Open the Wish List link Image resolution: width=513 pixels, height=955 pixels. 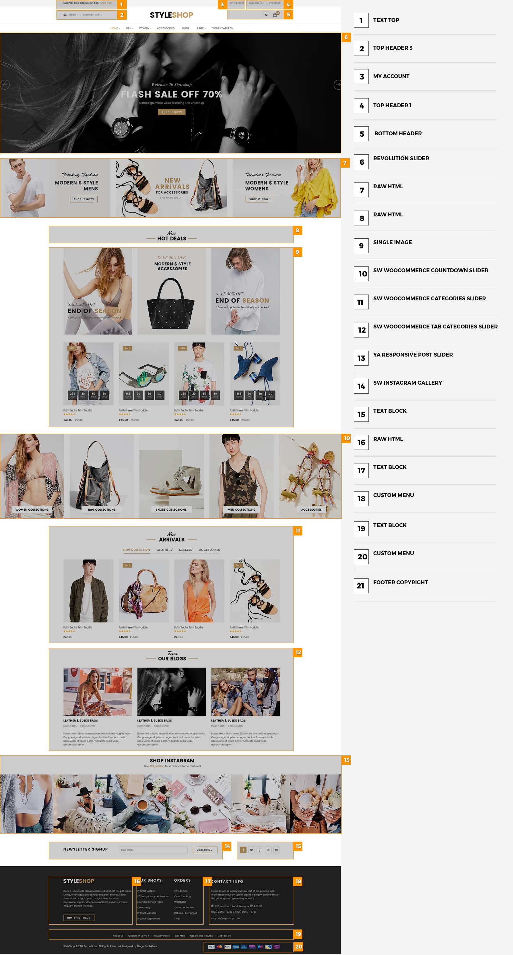(x=256, y=3)
